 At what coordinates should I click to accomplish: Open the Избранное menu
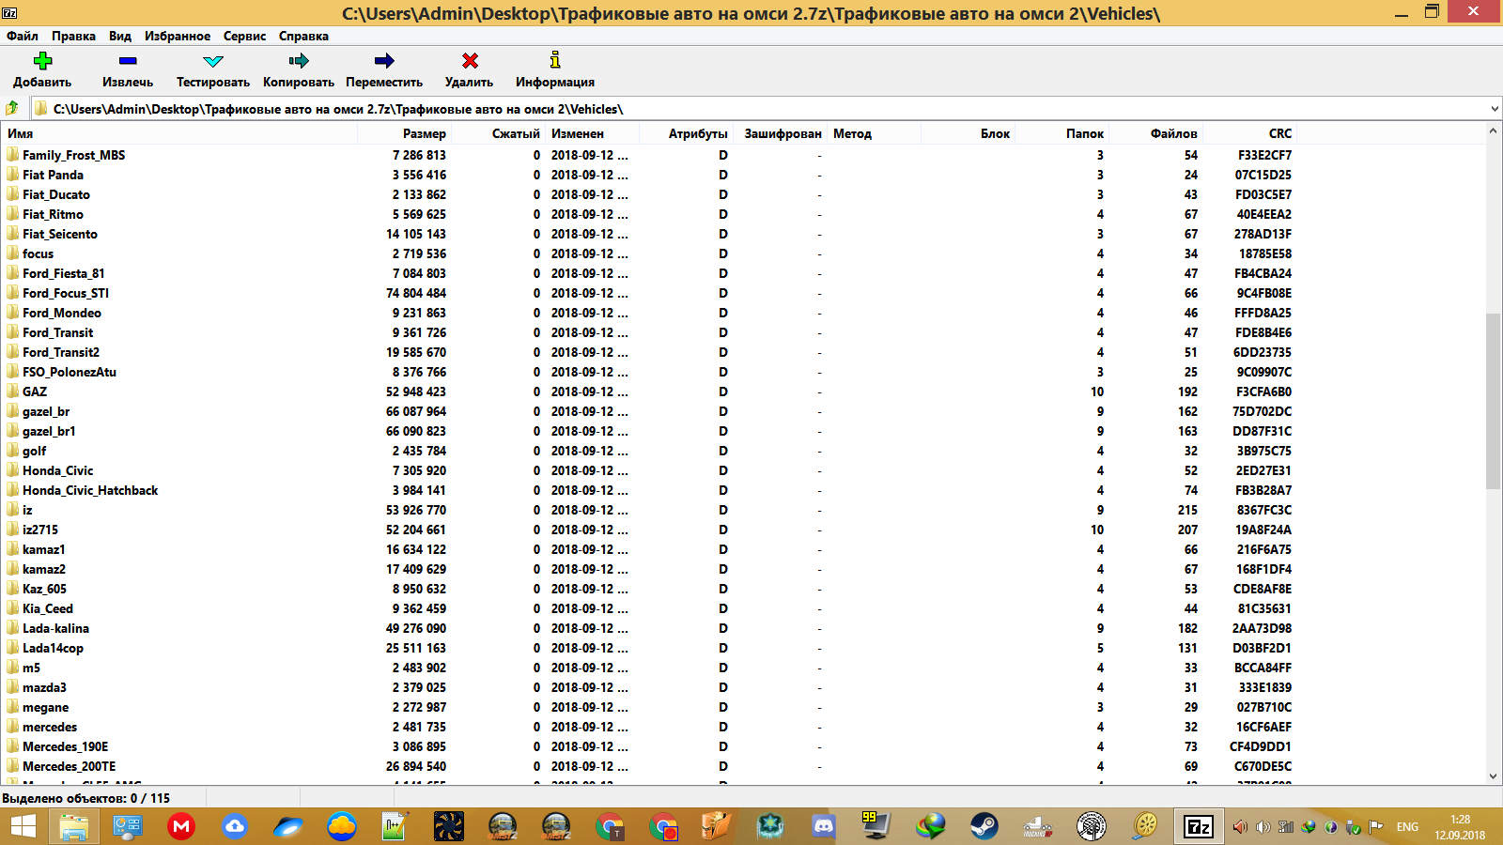pos(178,36)
